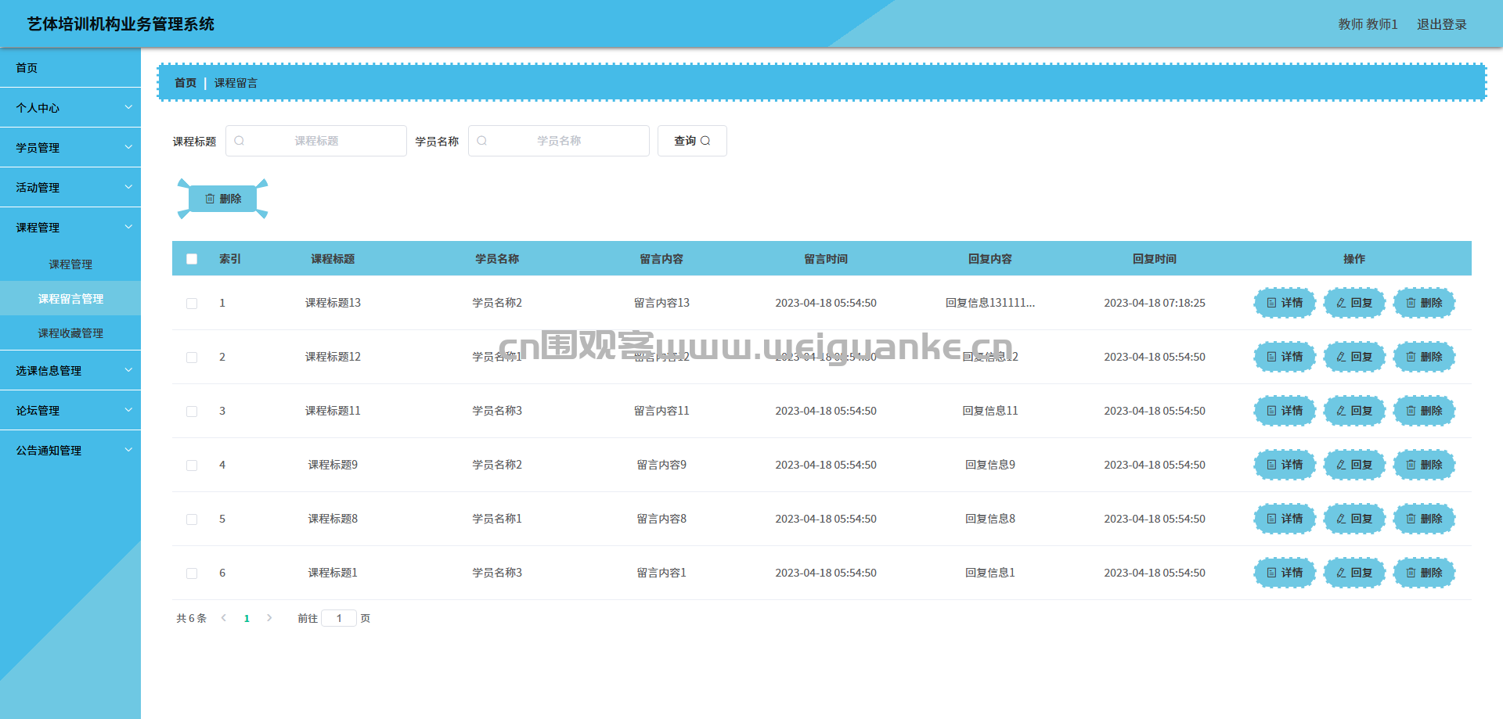
Task: Click the 2023-04-18 07:18:25 reply time
Action: point(1155,303)
